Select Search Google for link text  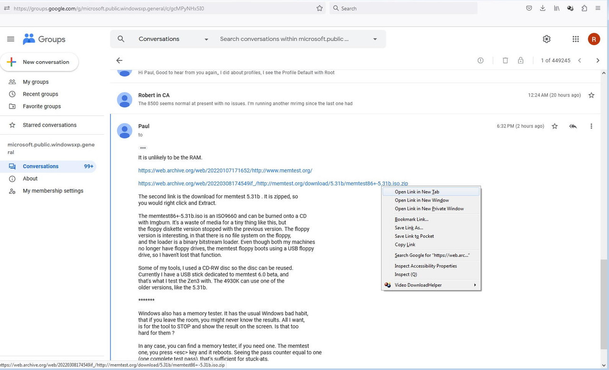pyautogui.click(x=431, y=255)
